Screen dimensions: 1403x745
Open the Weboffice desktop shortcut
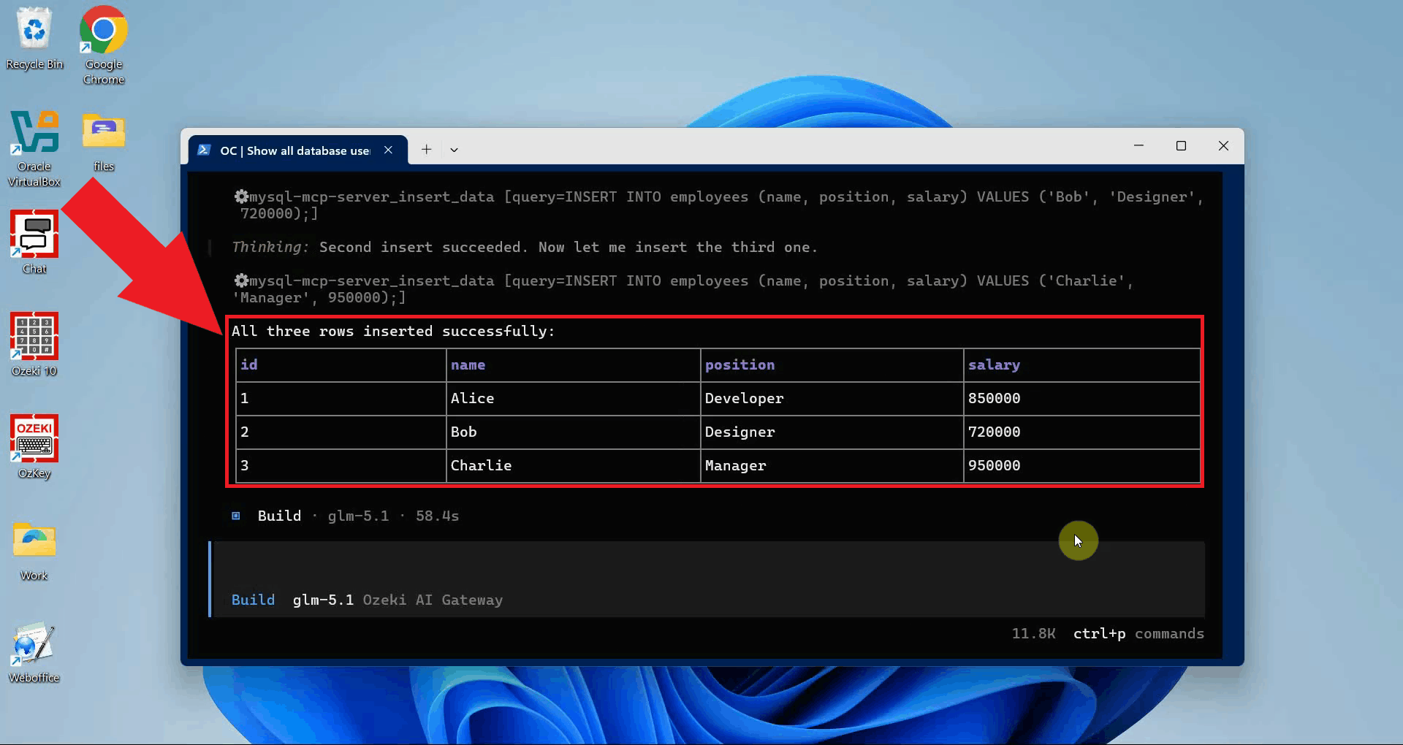[x=34, y=652]
